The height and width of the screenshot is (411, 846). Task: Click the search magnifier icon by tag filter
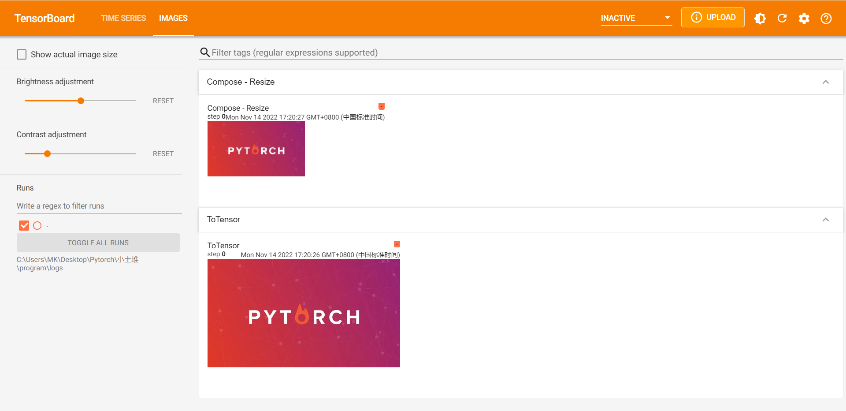point(205,52)
